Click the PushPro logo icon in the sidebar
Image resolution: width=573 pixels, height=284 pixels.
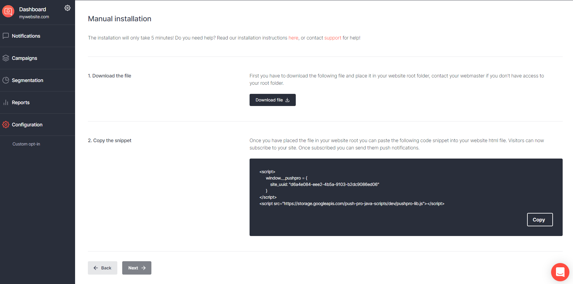point(8,12)
